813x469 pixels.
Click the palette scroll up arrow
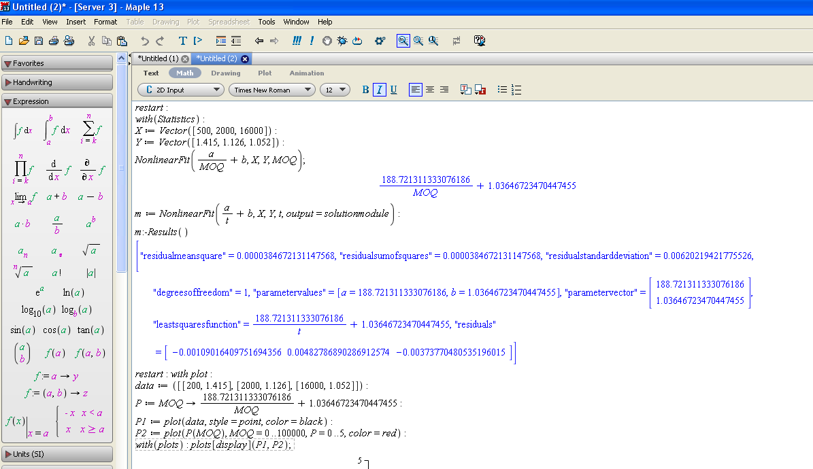121,58
